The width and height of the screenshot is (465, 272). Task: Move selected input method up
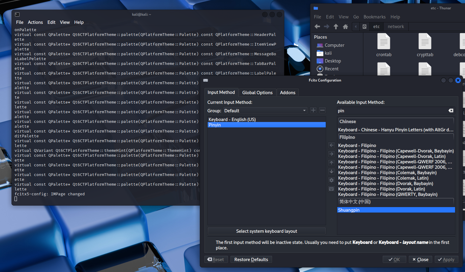(x=331, y=163)
